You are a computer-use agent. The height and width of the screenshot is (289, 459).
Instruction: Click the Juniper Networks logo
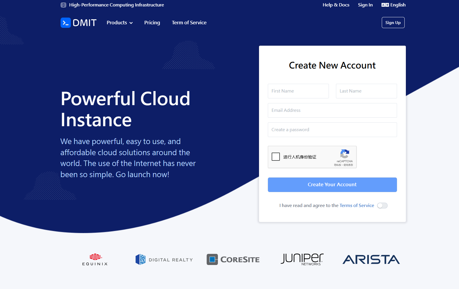tap(302, 259)
